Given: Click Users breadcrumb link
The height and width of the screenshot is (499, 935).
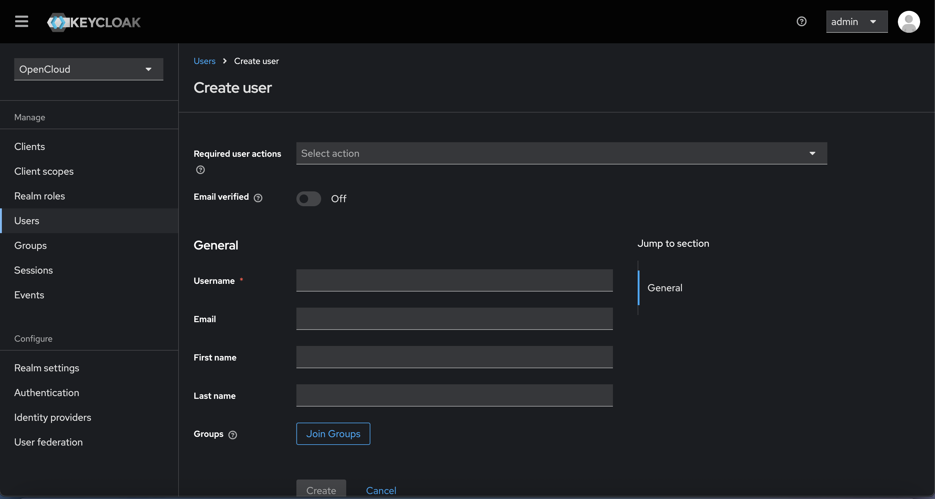Looking at the screenshot, I should (204, 61).
